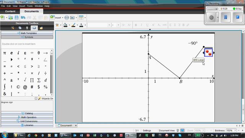Open the Zoom percentage dropdown
245x138 pixels.
click(203, 130)
